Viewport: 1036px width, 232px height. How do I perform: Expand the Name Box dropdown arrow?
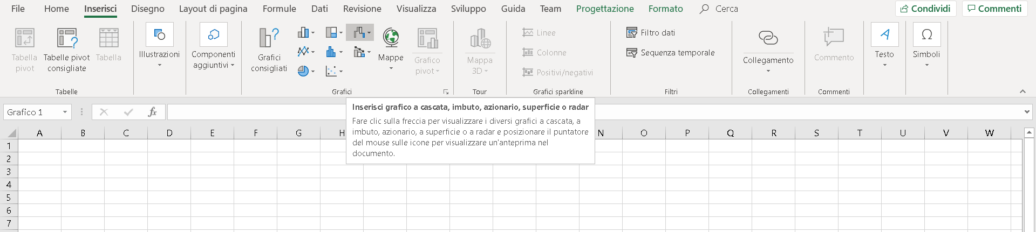[x=65, y=112]
